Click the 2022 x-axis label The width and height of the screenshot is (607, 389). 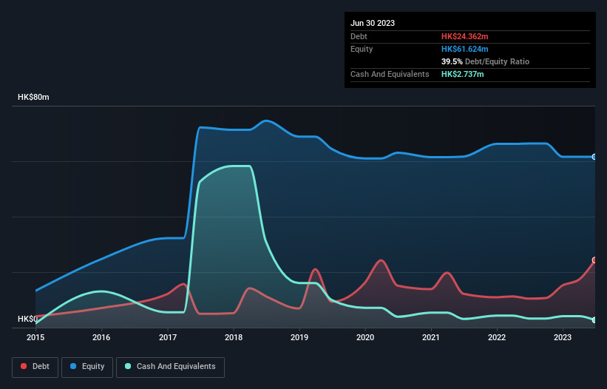(497, 337)
